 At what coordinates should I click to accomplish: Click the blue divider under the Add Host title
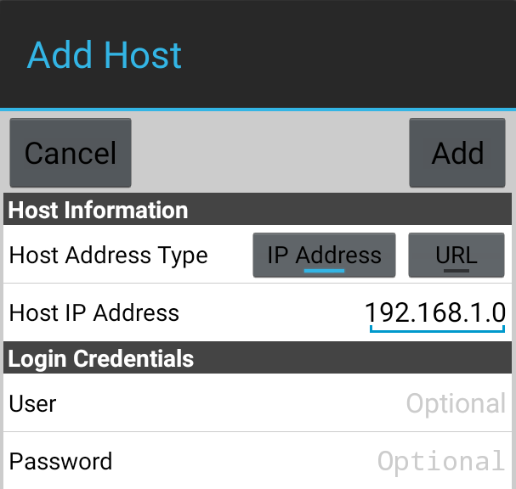[258, 110]
